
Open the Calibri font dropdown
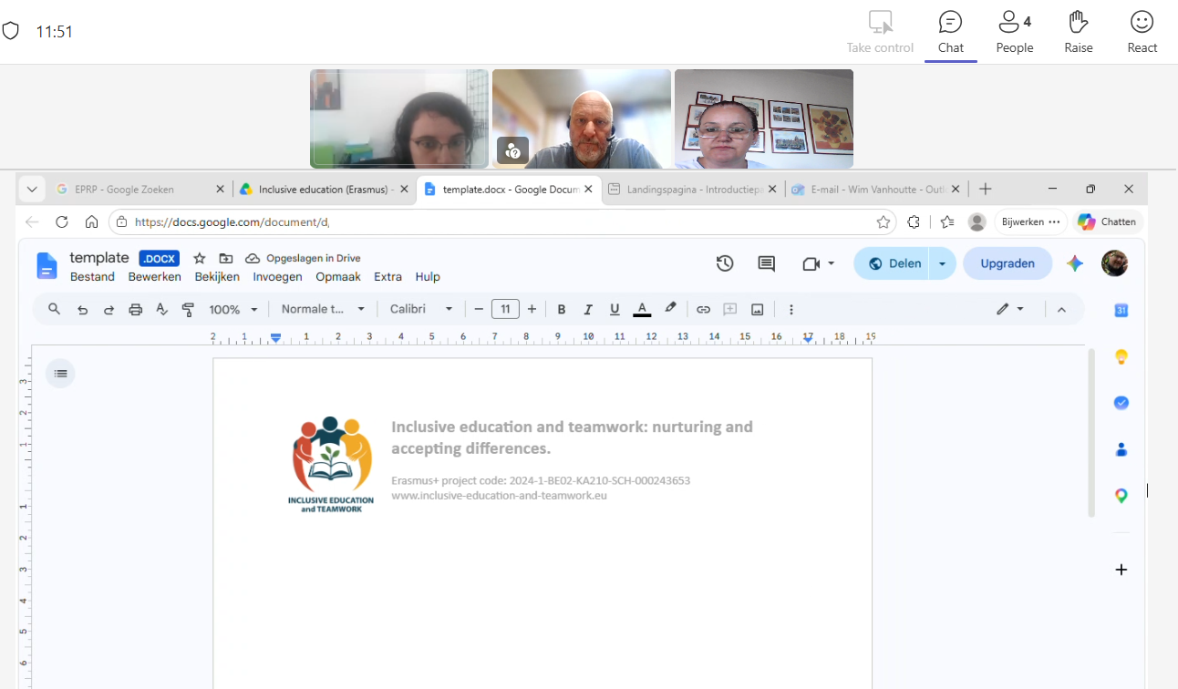click(x=421, y=309)
